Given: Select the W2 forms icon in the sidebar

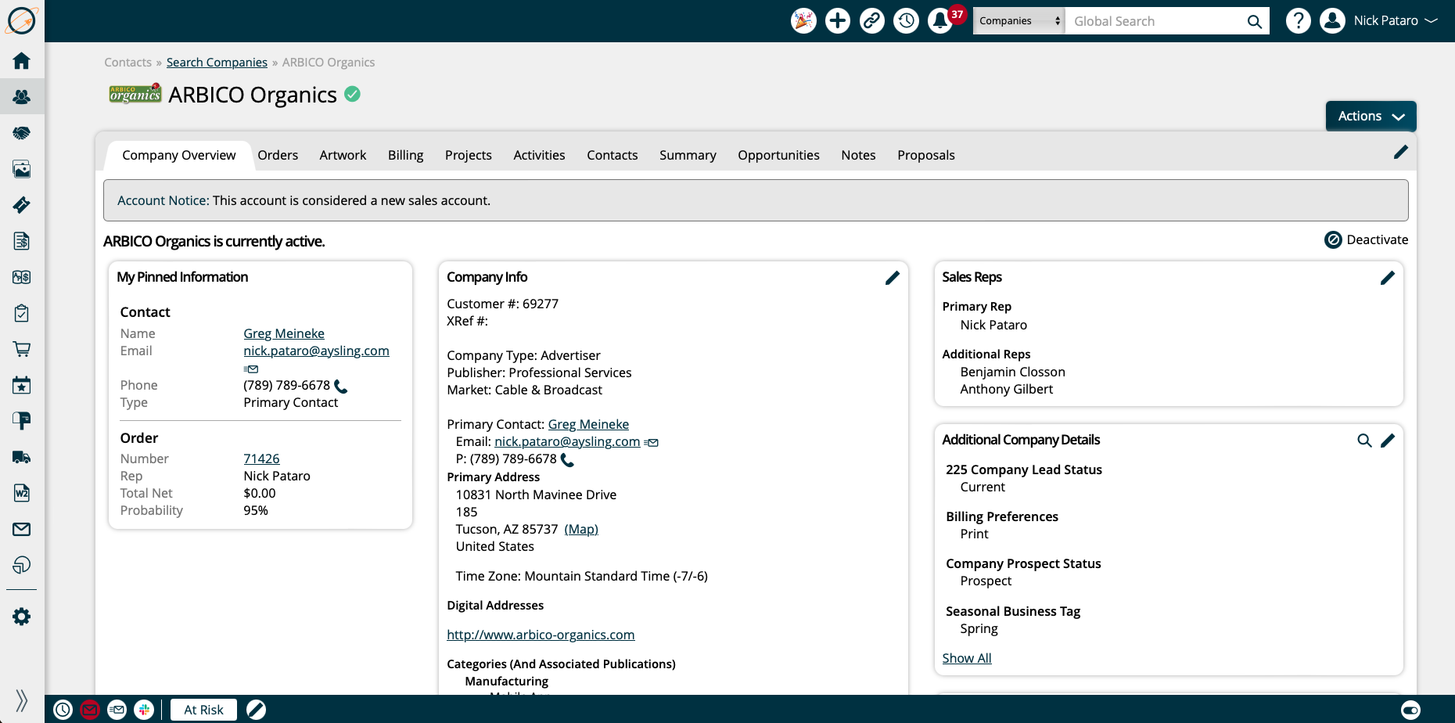Looking at the screenshot, I should (21, 493).
